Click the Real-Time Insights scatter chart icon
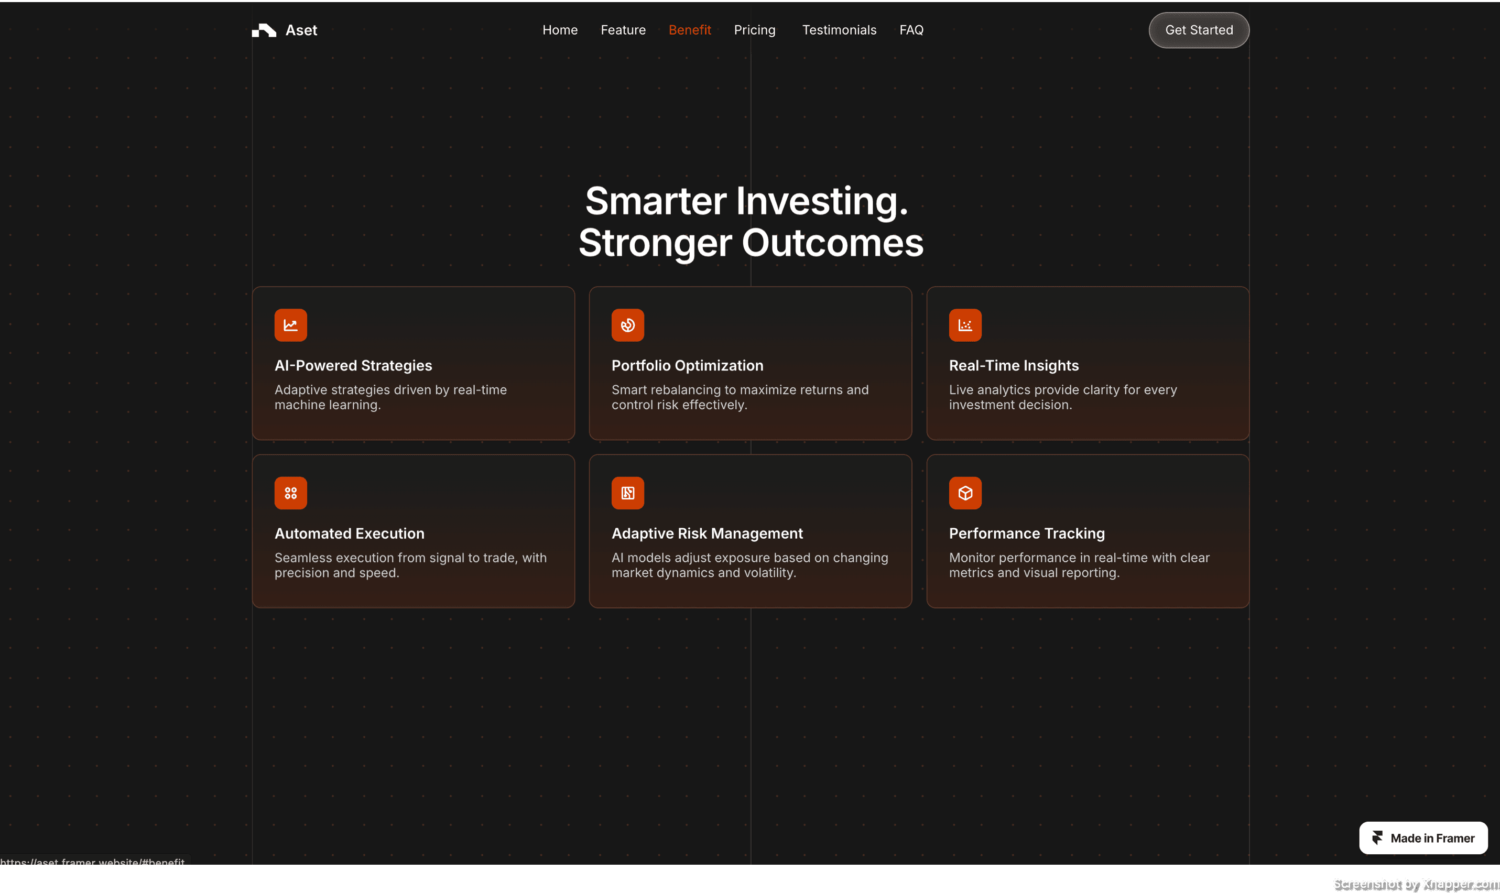Viewport: 1500px width, 893px height. (965, 325)
